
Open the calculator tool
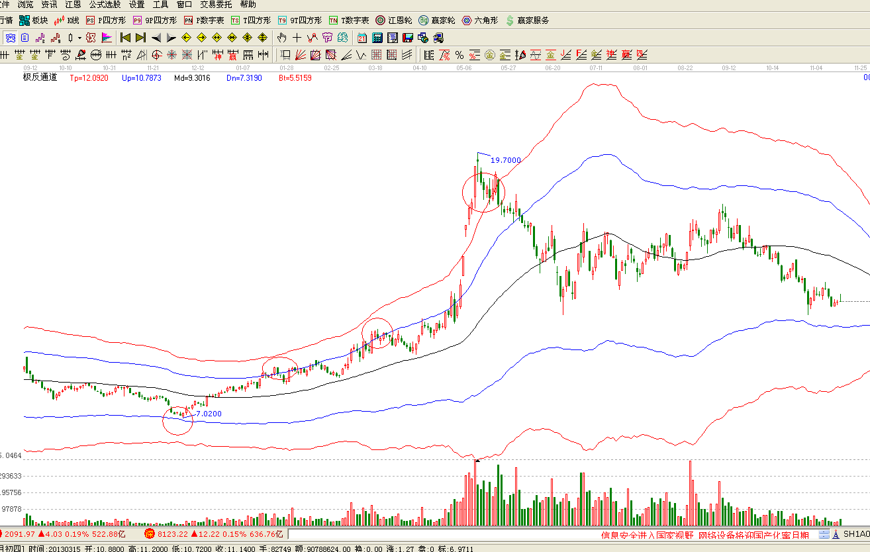click(x=377, y=38)
